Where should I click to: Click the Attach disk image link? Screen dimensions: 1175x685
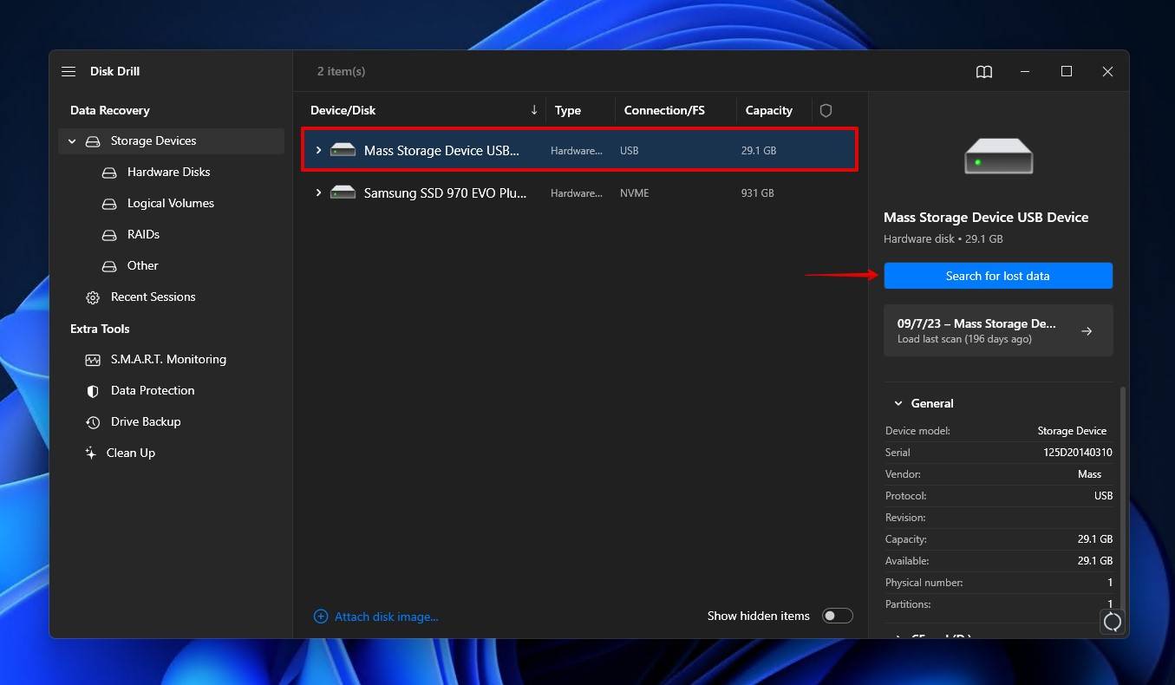386,616
